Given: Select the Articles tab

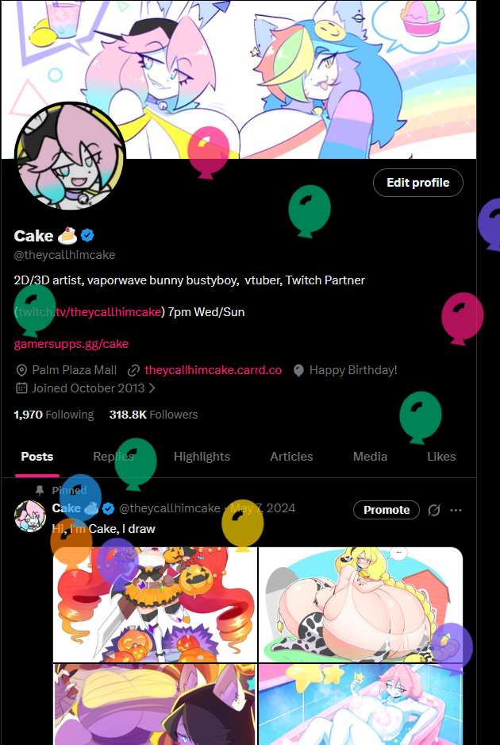Looking at the screenshot, I should 291,457.
